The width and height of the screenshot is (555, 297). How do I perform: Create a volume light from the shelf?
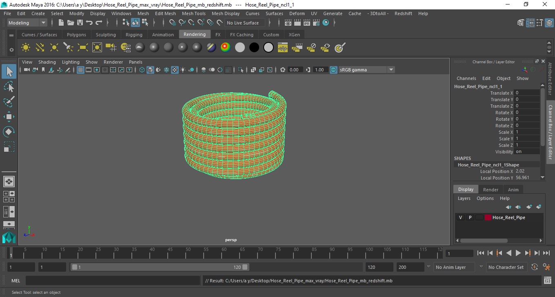[x=97, y=48]
